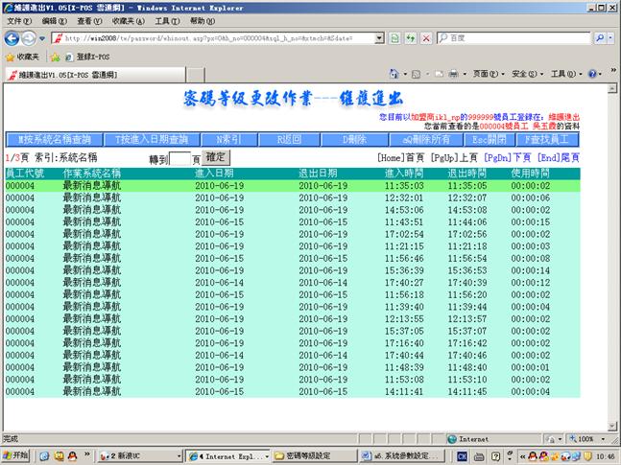The width and height of the screenshot is (621, 465).
Task: Open the 查看(V) menu
Action: click(89, 20)
